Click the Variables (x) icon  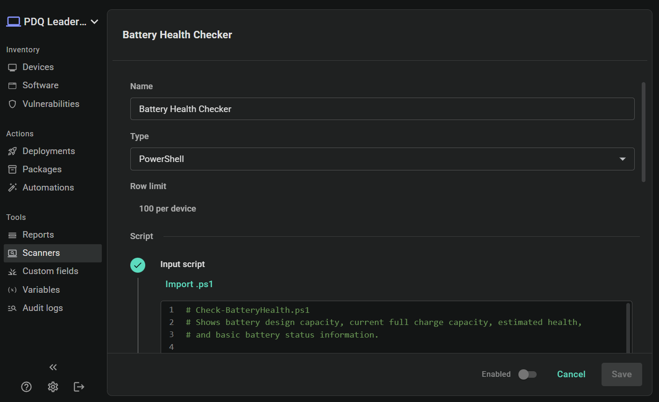click(x=13, y=290)
